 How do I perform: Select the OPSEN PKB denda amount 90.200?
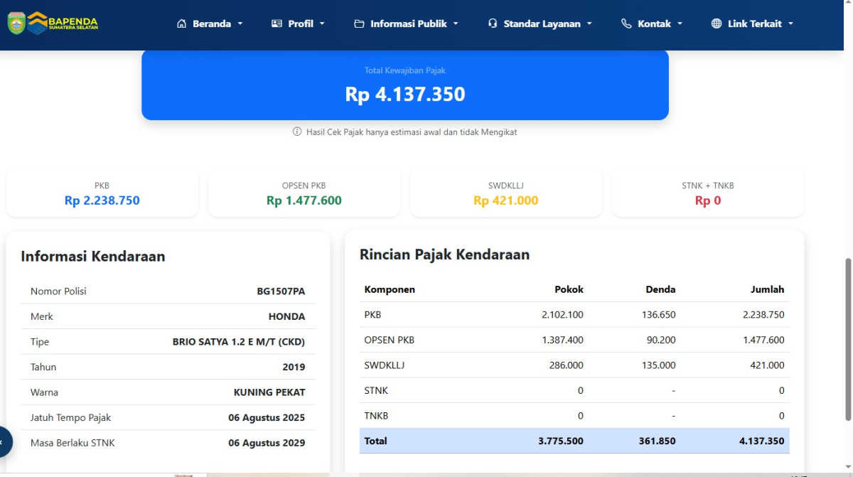[661, 340]
